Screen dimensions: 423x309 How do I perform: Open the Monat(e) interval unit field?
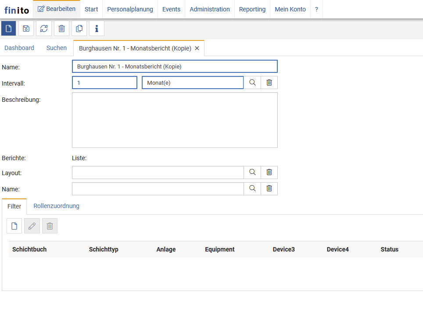[192, 83]
